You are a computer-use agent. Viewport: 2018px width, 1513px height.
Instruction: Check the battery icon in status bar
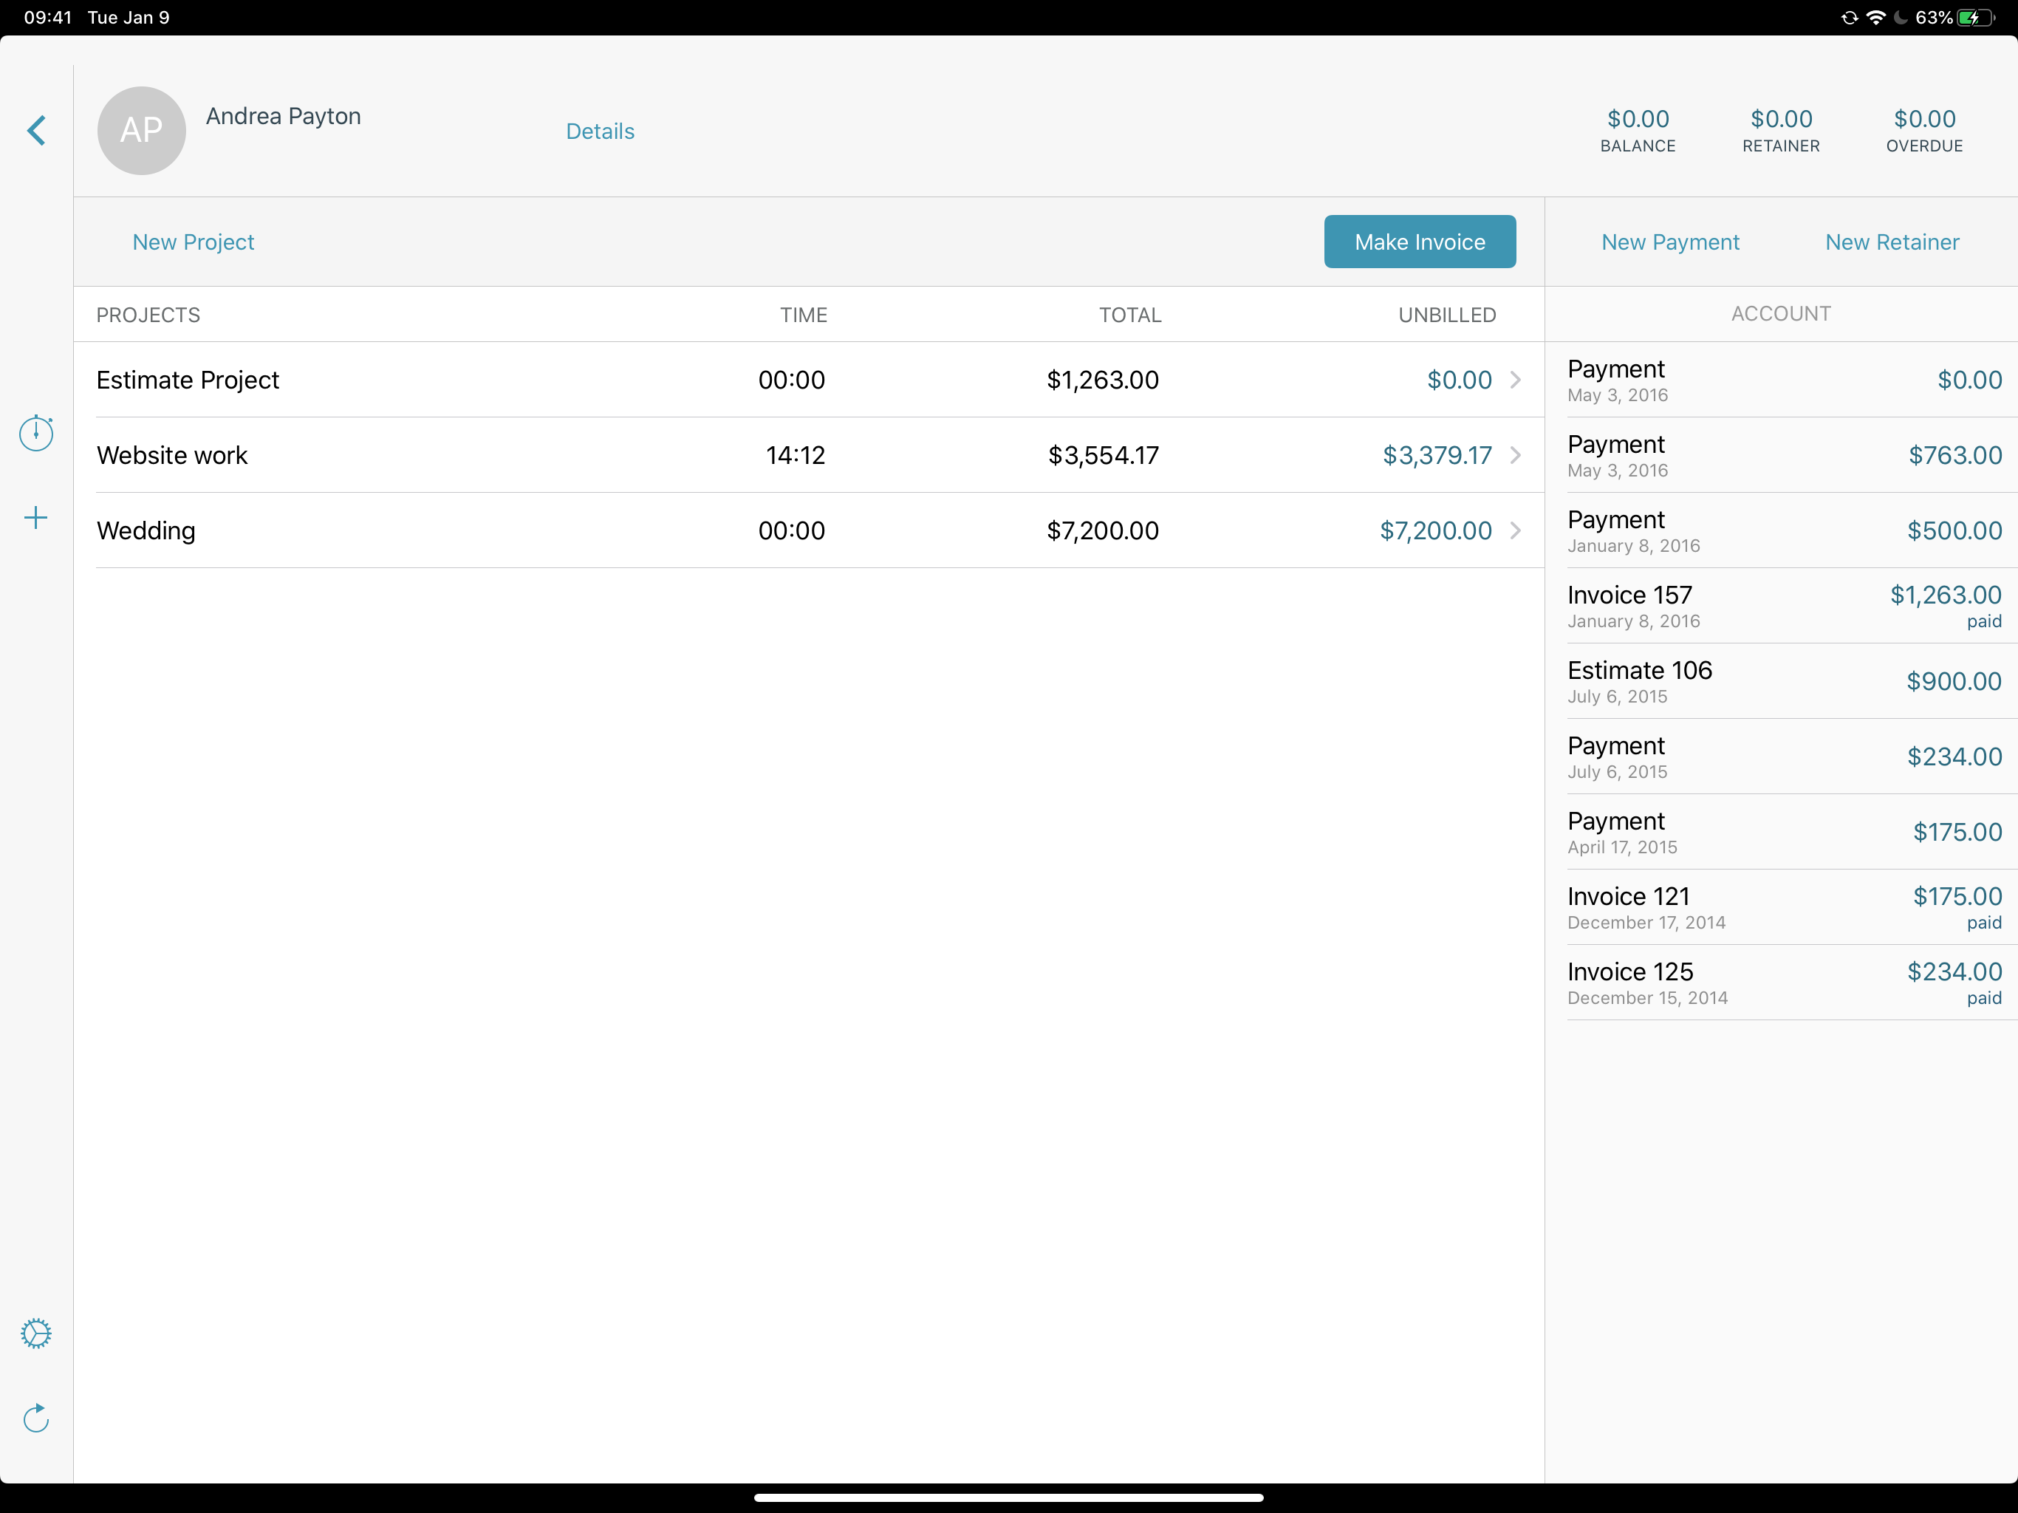pos(1976,17)
